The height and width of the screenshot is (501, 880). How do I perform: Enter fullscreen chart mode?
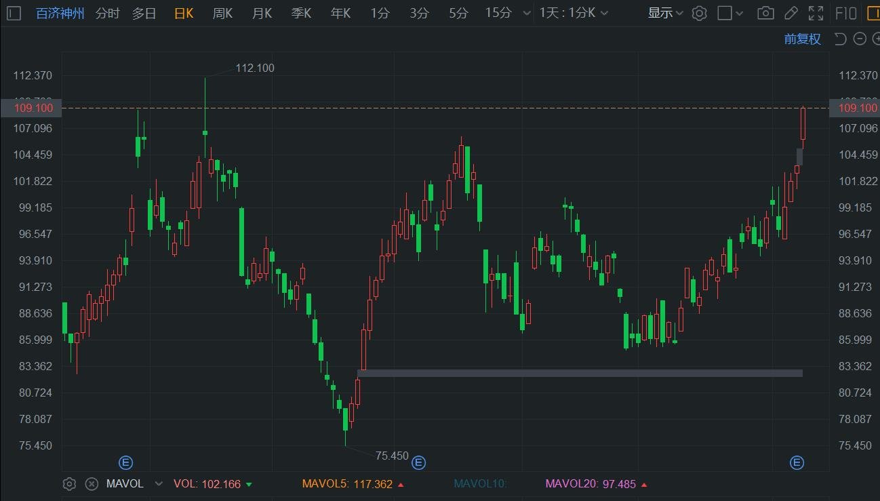pos(816,13)
